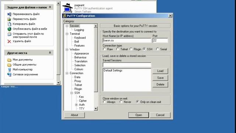Click the rename file icon (Переименовать файл)
The height and width of the screenshot is (133, 236).
(x=9, y=14)
